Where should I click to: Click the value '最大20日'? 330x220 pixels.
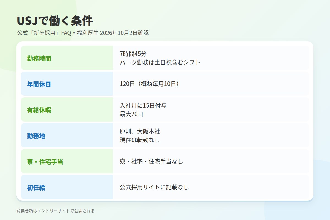pos(132,114)
